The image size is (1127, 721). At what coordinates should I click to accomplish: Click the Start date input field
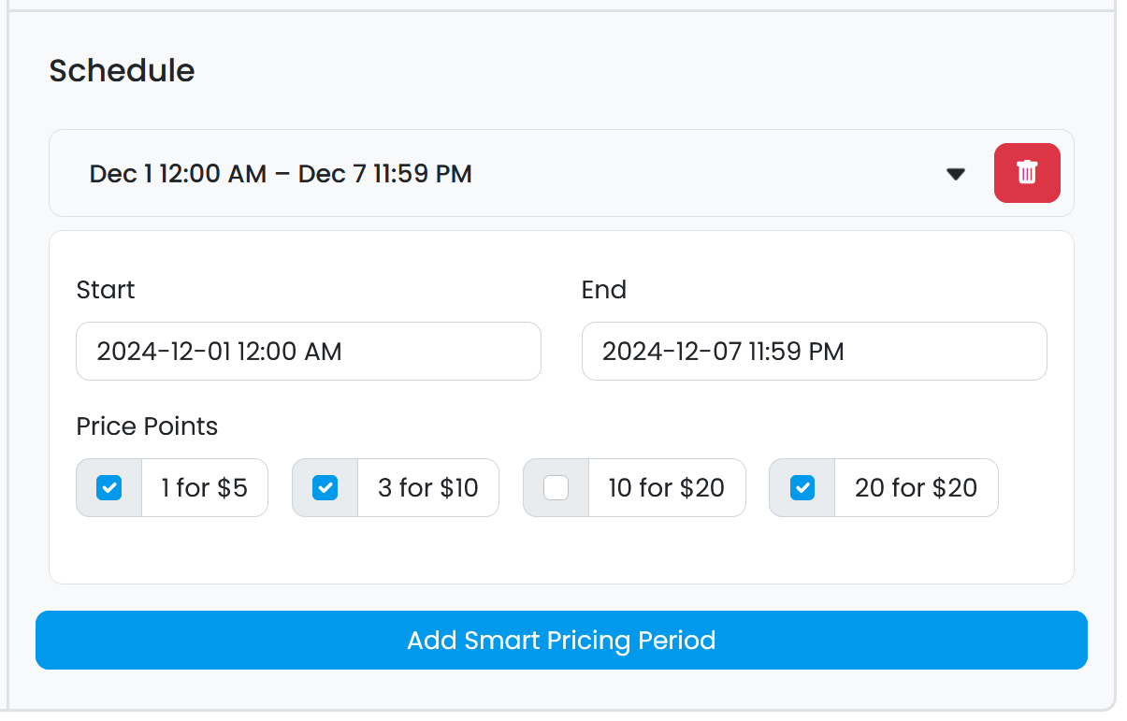coord(308,352)
